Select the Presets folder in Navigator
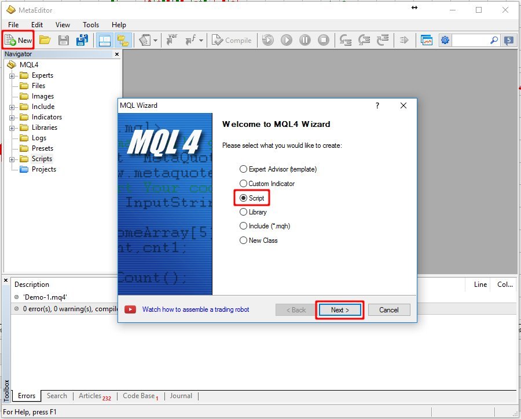 pyautogui.click(x=42, y=148)
